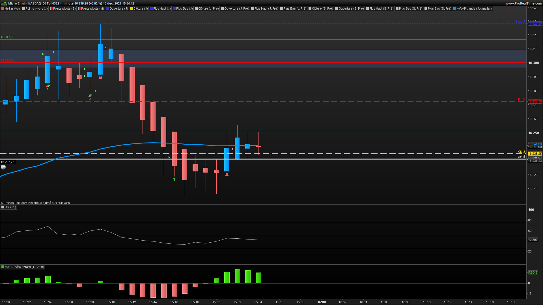Click the Points pivots (M) indicator label

pyautogui.click(x=92, y=8)
